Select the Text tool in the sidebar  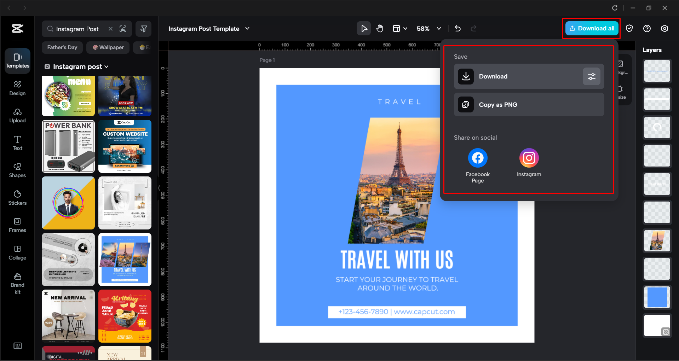coord(17,142)
